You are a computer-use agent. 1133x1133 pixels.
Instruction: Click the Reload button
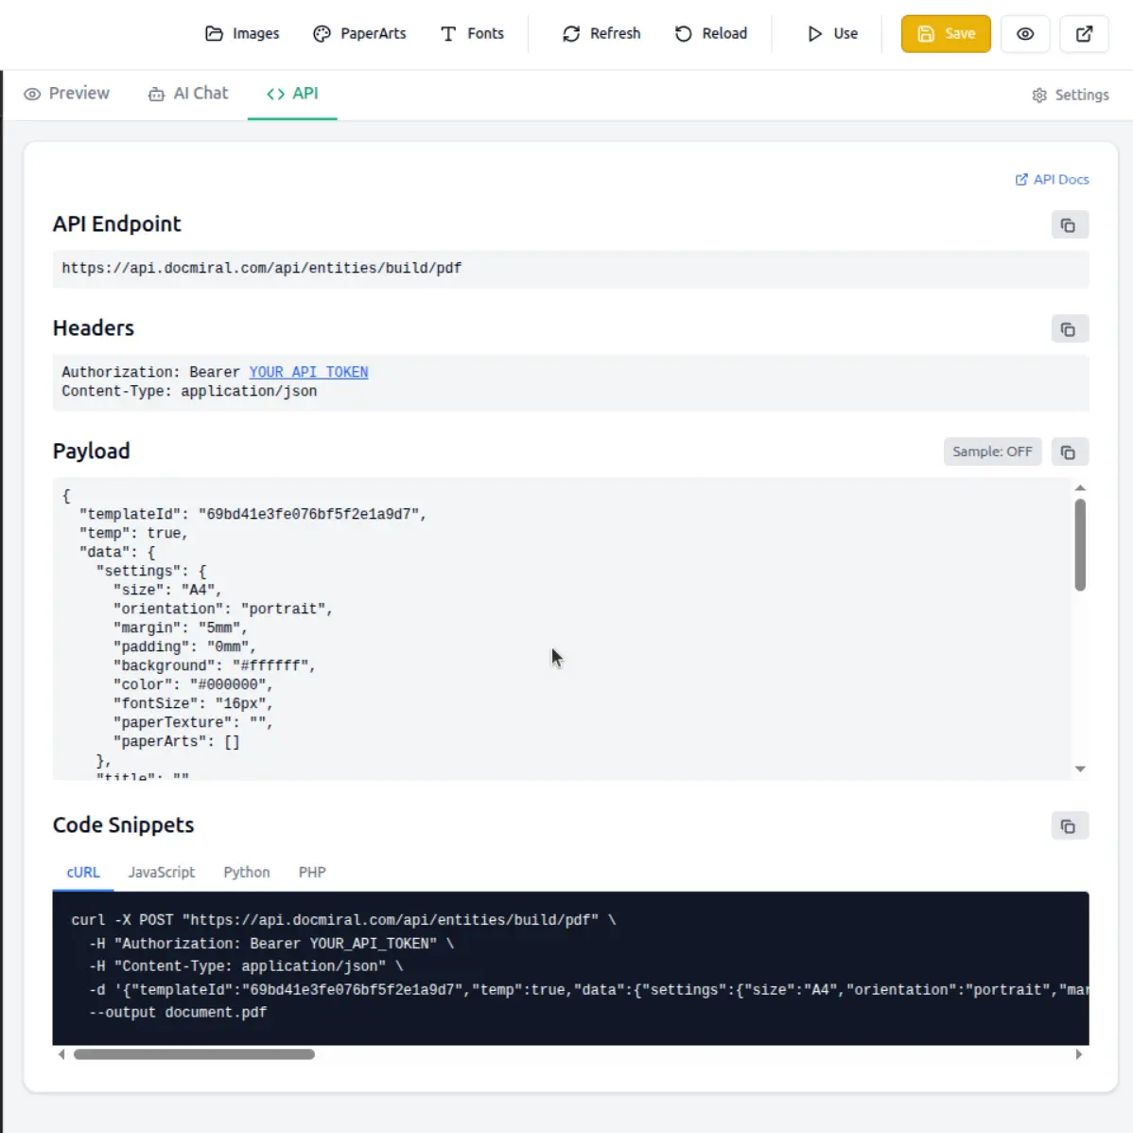(x=710, y=33)
